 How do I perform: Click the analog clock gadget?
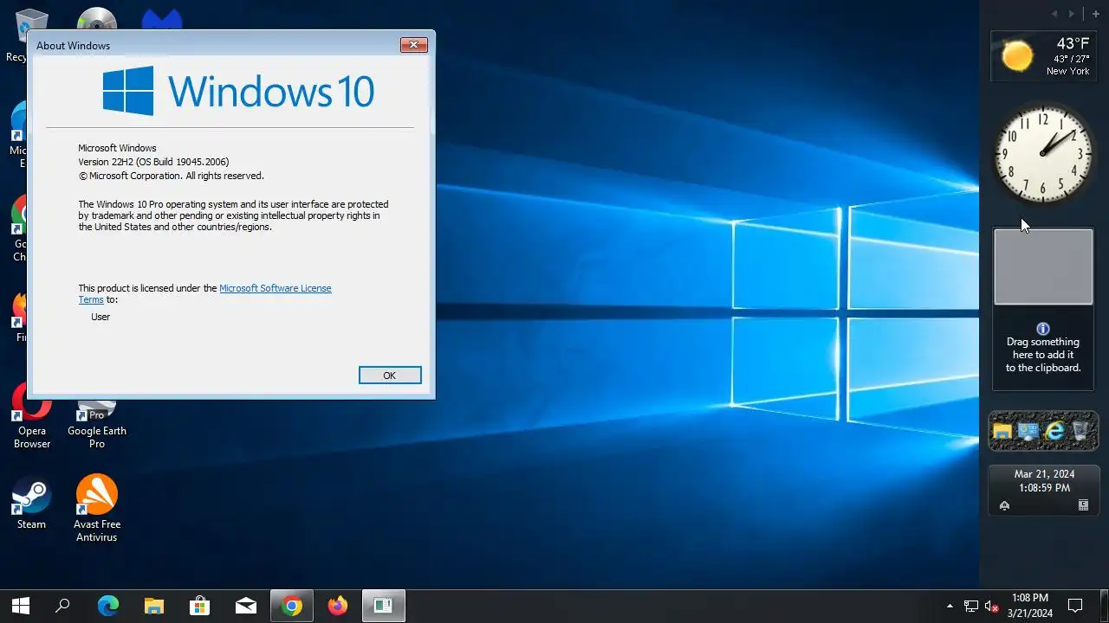pos(1043,154)
